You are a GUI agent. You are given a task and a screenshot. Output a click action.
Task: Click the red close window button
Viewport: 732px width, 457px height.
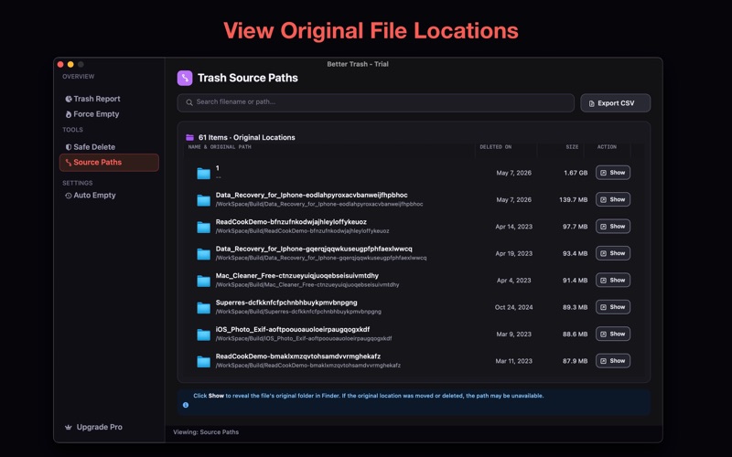(60, 64)
